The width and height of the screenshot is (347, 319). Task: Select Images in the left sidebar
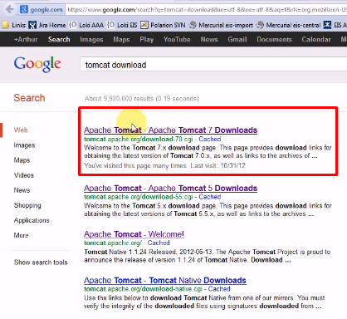24,145
